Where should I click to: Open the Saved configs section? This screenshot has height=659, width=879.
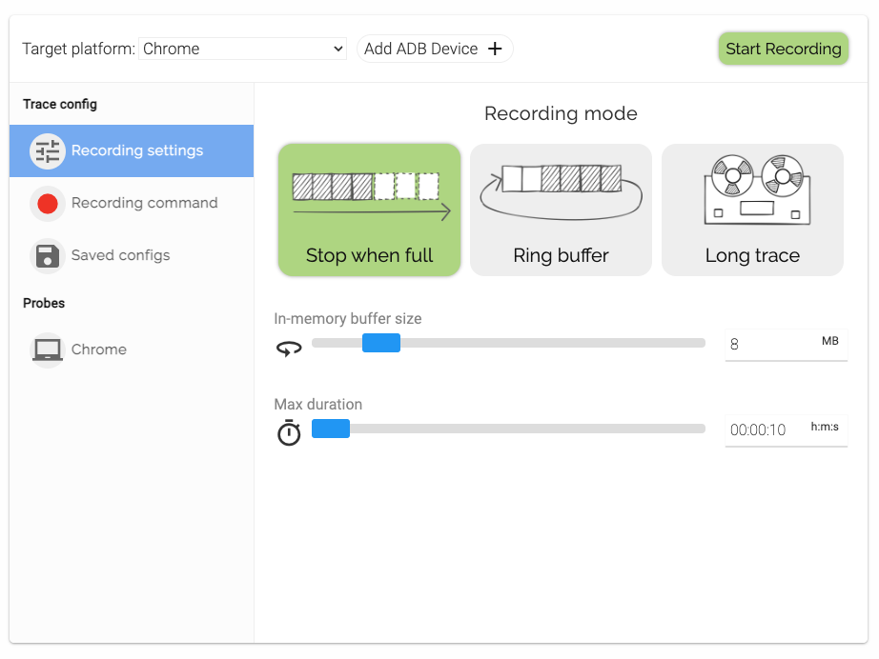point(120,255)
